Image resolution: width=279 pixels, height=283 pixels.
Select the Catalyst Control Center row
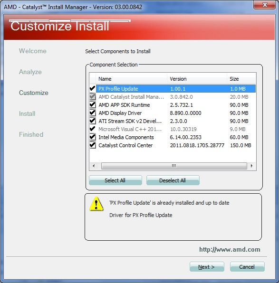173,145
